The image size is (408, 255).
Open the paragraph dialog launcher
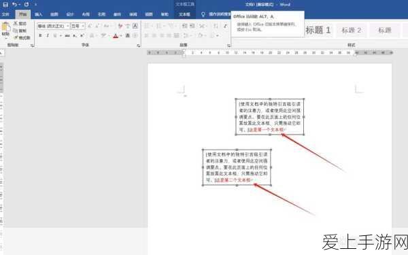(x=228, y=46)
